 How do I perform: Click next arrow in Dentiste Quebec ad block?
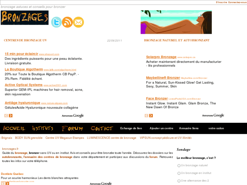pos(7,184)
